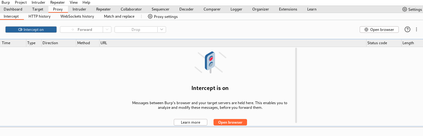
Task: Switch to the Decoder tab
Action: point(186,9)
